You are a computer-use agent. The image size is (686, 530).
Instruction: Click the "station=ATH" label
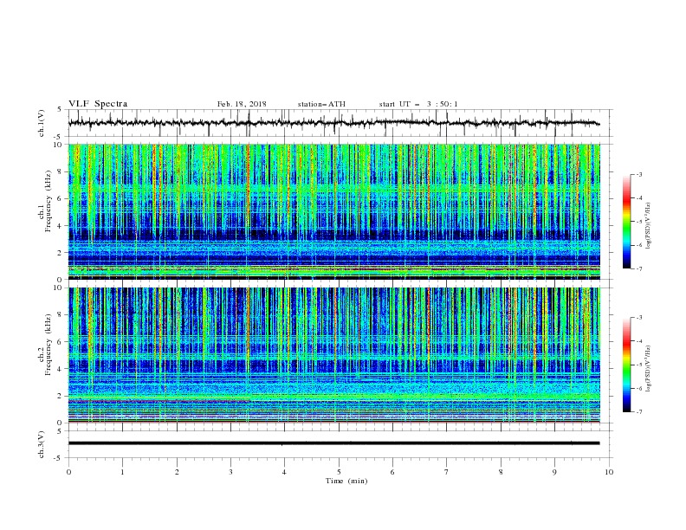[x=321, y=104]
